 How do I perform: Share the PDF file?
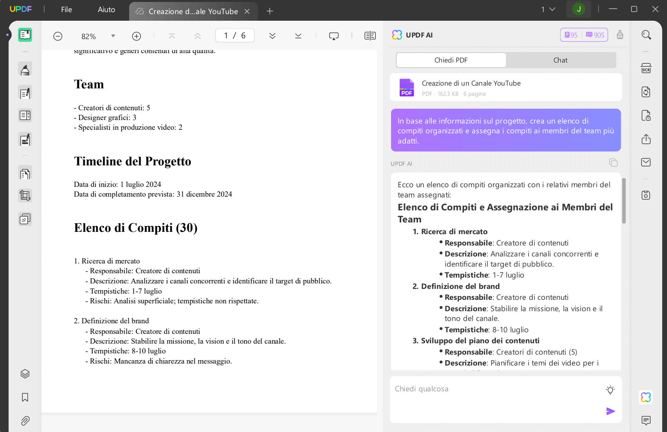click(x=646, y=139)
